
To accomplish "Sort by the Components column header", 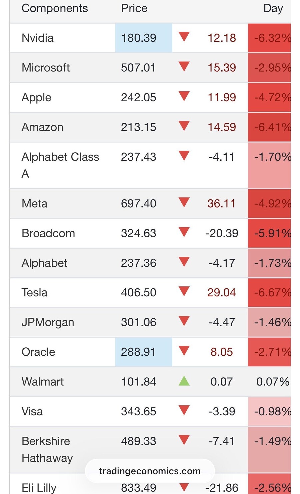I will 55,8.
